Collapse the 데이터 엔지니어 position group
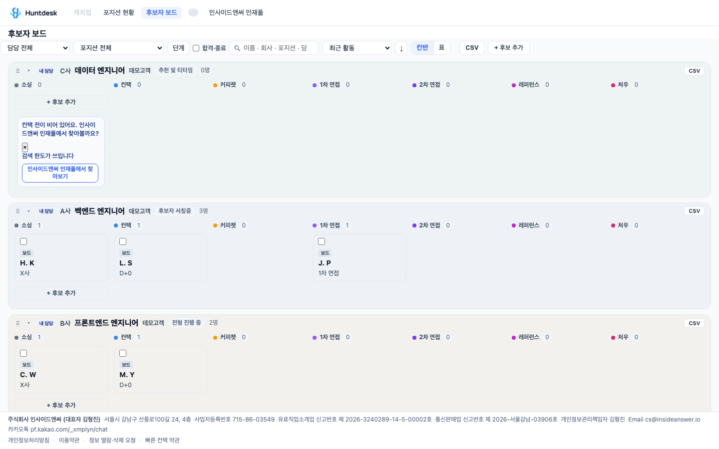Image resolution: width=719 pixels, height=449 pixels. tap(28, 71)
